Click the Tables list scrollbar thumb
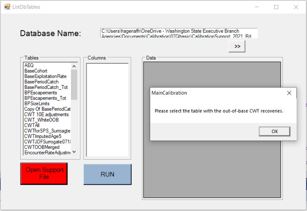The height and width of the screenshot is (211, 307). tap(74, 85)
